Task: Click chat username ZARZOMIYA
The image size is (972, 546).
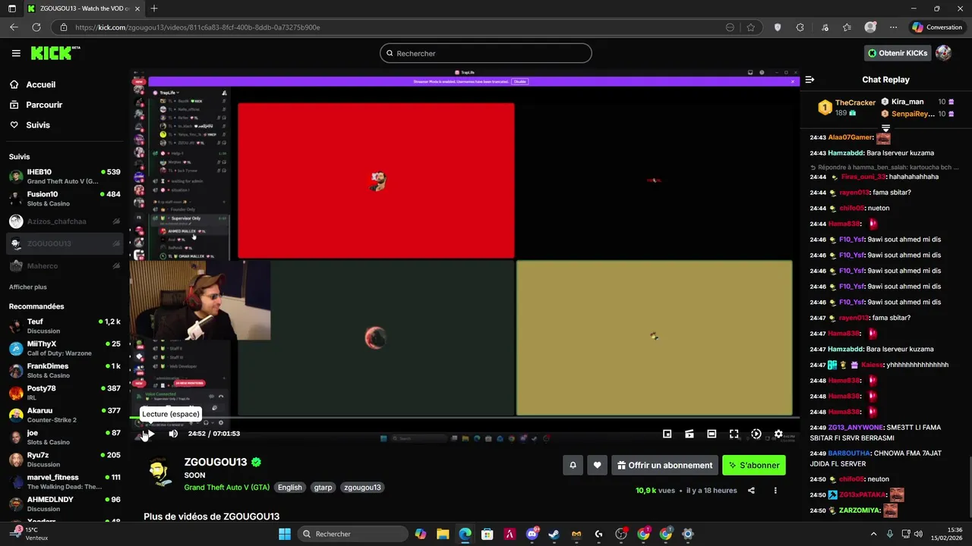Action: [860, 510]
